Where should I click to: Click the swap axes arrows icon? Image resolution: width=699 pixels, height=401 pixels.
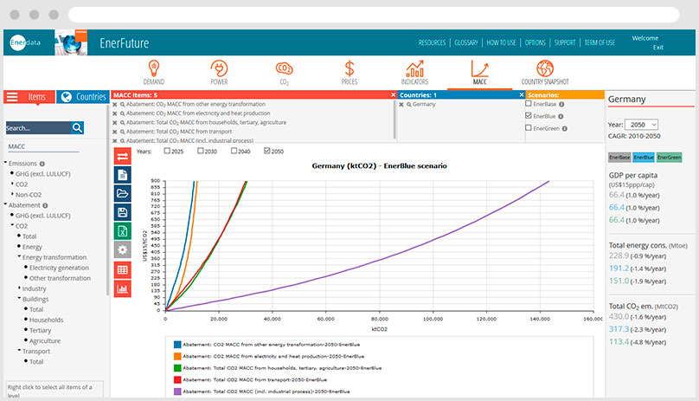pyautogui.click(x=123, y=156)
